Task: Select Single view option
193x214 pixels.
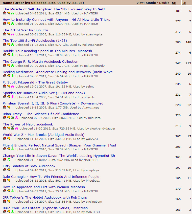Action: (x=151, y=3)
